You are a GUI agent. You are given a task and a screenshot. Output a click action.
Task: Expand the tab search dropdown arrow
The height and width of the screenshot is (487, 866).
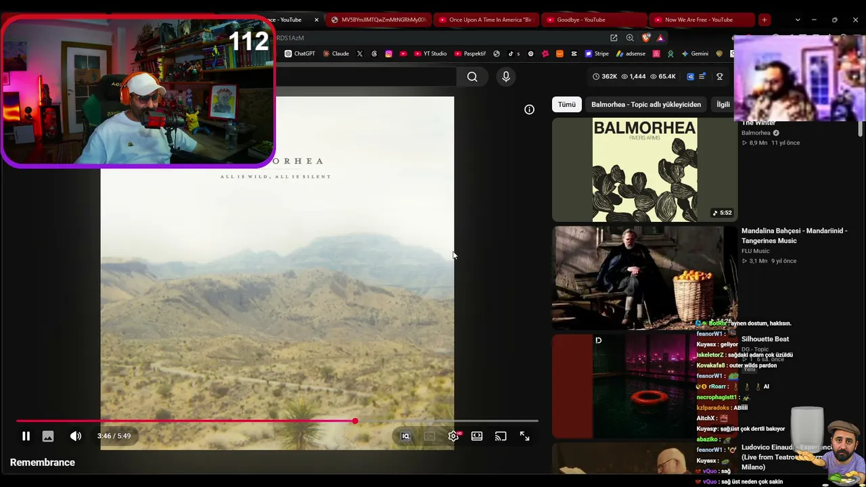click(798, 20)
